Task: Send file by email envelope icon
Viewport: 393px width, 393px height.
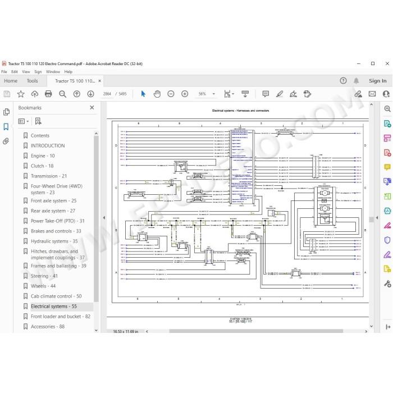Action: [x=372, y=94]
